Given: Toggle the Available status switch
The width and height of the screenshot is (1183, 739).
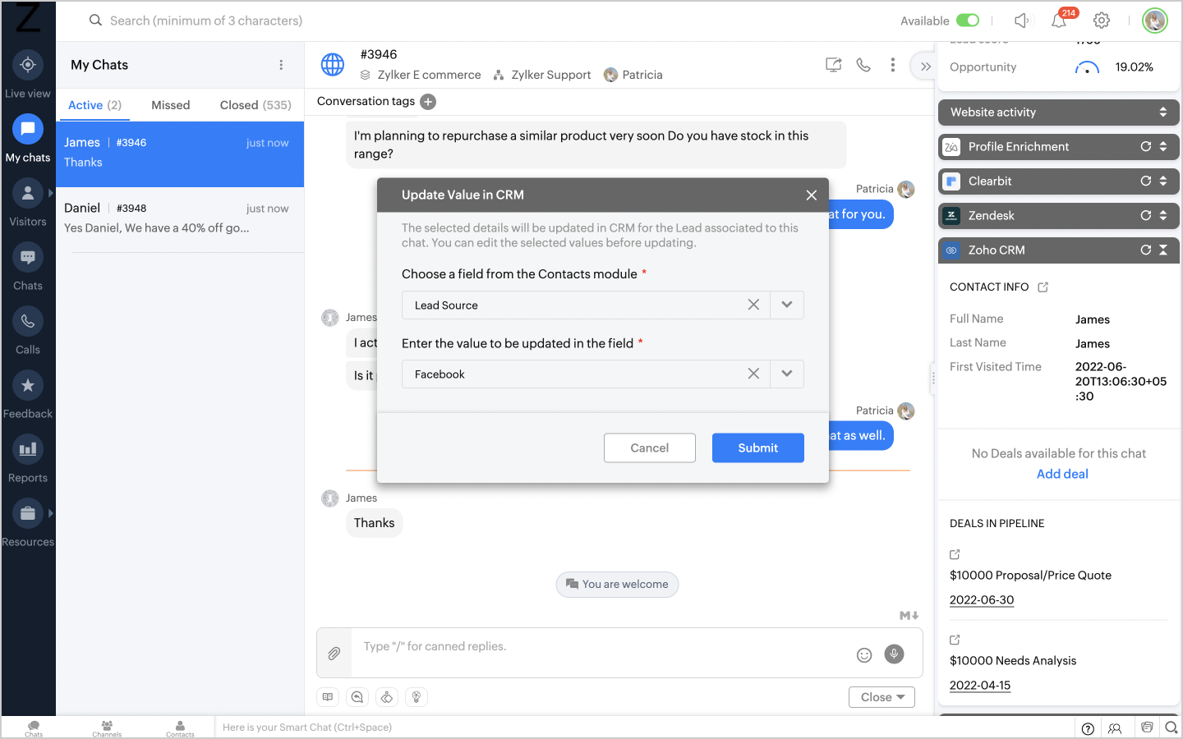Looking at the screenshot, I should click(x=968, y=21).
